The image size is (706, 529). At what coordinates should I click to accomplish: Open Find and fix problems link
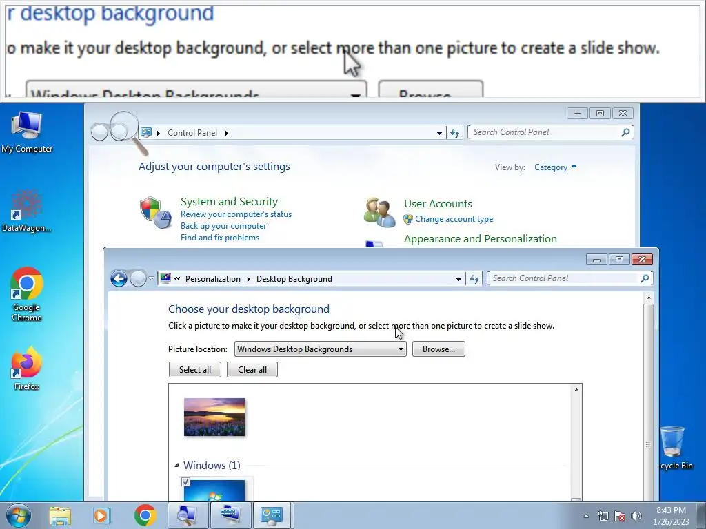click(x=220, y=238)
